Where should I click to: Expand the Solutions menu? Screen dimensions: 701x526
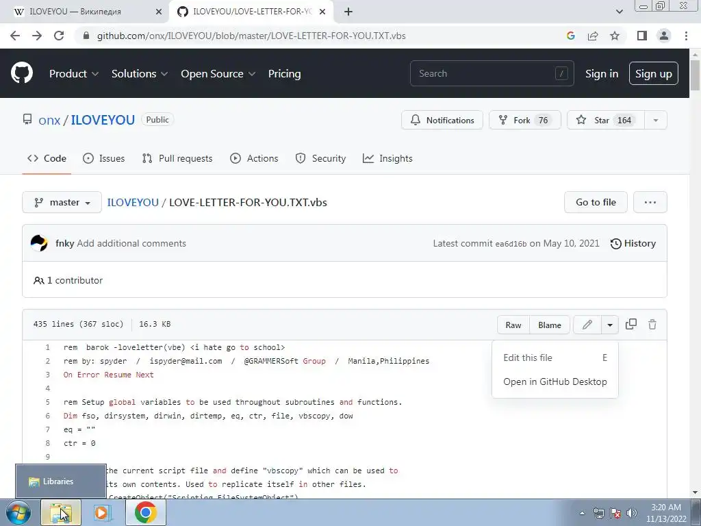[x=140, y=73]
